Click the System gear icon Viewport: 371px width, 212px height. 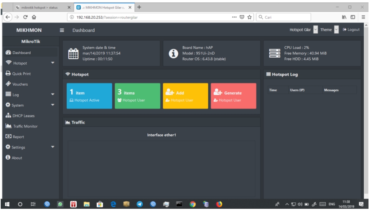(x=8, y=105)
